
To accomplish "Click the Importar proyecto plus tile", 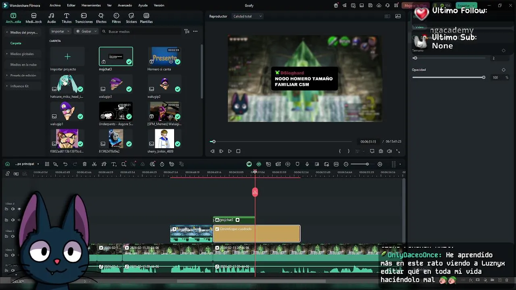I will point(67,57).
